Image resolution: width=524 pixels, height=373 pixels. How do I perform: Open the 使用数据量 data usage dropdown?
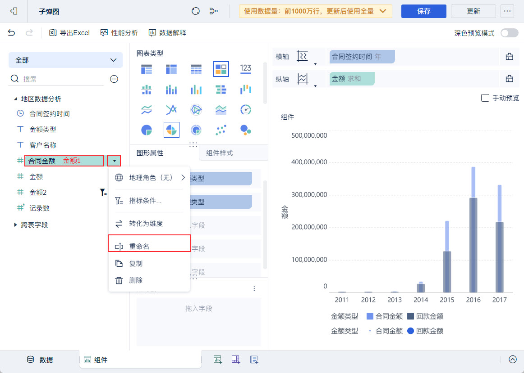pos(316,11)
